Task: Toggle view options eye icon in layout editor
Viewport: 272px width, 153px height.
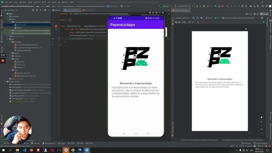Action: pyautogui.click(x=176, y=22)
